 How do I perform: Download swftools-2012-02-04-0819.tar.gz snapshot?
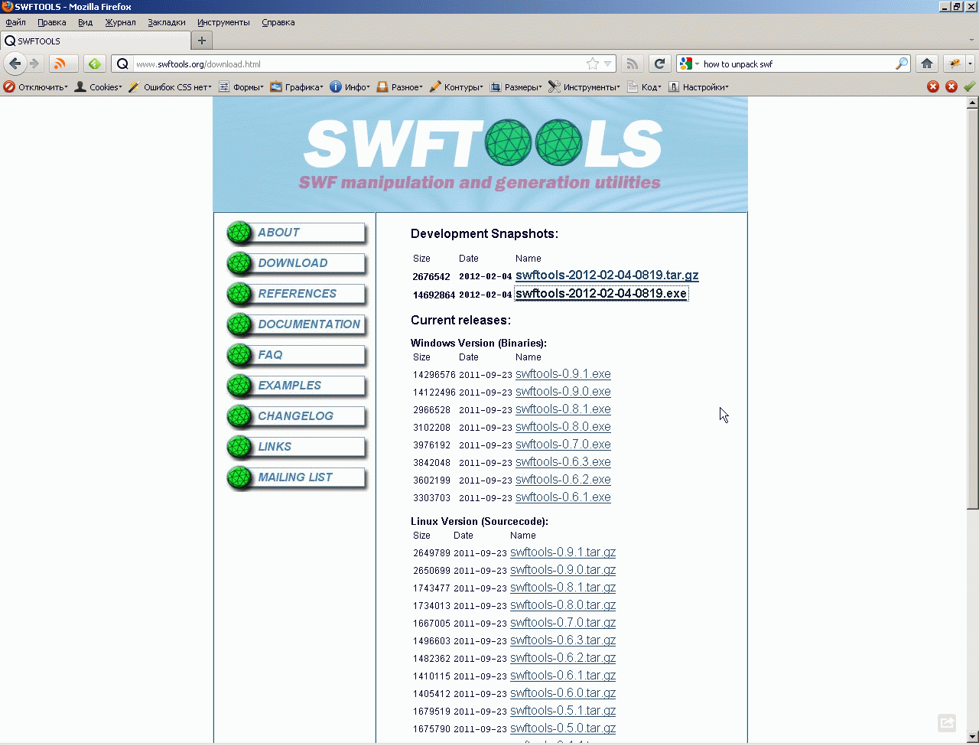[607, 275]
